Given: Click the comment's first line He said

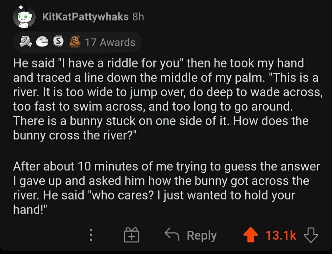Looking at the screenshot, I should [x=158, y=63].
